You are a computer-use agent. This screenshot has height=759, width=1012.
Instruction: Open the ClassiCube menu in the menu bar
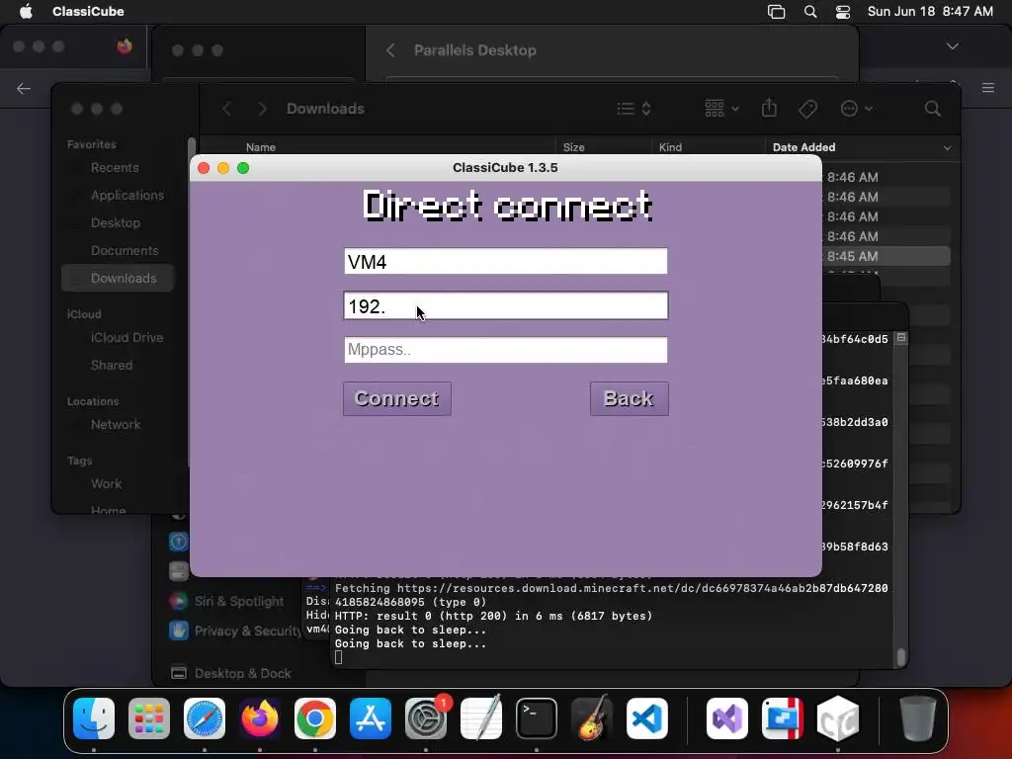point(88,12)
